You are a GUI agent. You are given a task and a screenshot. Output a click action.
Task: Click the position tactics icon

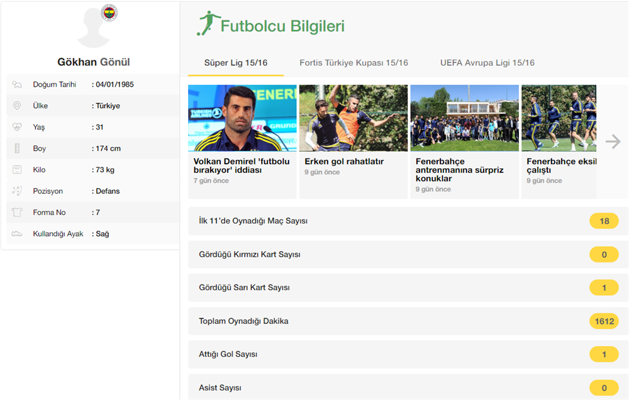(x=17, y=192)
